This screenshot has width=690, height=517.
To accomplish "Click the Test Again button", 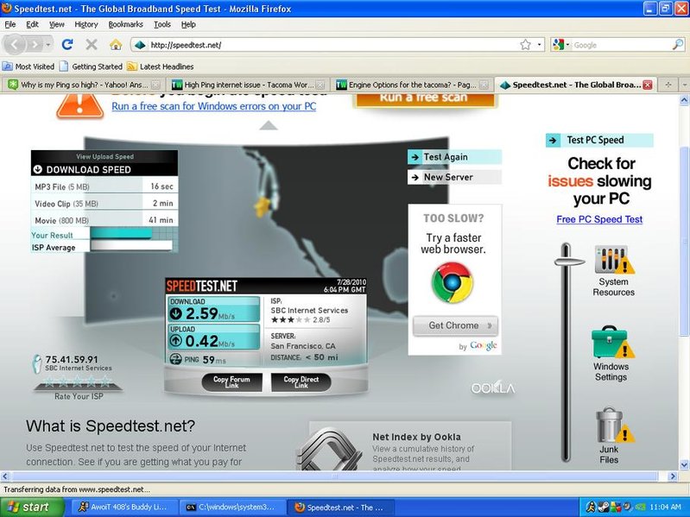I will (454, 157).
